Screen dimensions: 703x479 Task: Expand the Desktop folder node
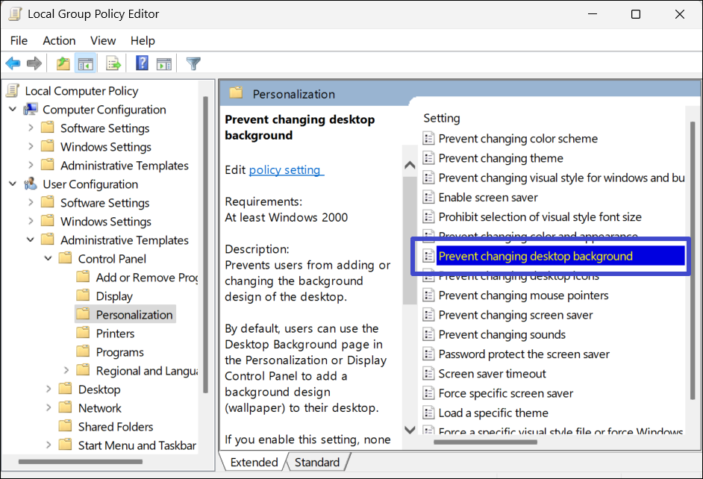click(49, 389)
